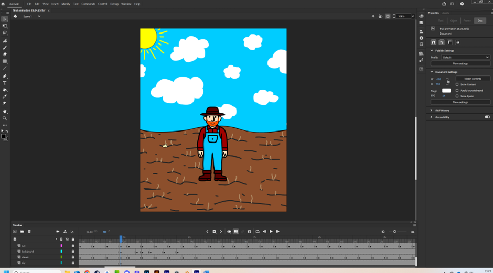Viewport: 493px width, 273px height.
Task: Activate the Paint Bucket tool
Action: point(5,90)
